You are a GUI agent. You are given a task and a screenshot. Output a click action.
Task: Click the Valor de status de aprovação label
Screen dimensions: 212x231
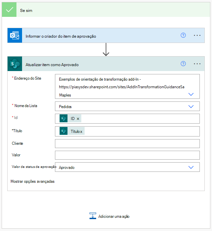pos(34,167)
